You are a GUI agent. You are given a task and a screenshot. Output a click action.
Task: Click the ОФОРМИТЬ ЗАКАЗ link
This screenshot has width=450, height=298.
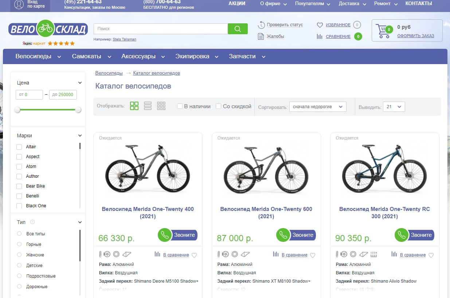[416, 36]
